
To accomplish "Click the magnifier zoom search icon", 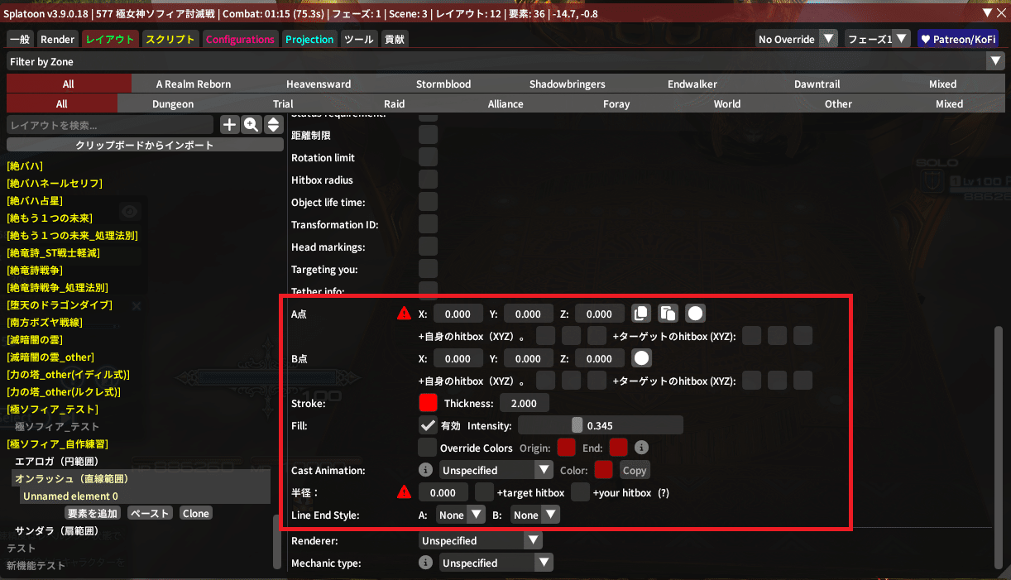I will [x=251, y=125].
